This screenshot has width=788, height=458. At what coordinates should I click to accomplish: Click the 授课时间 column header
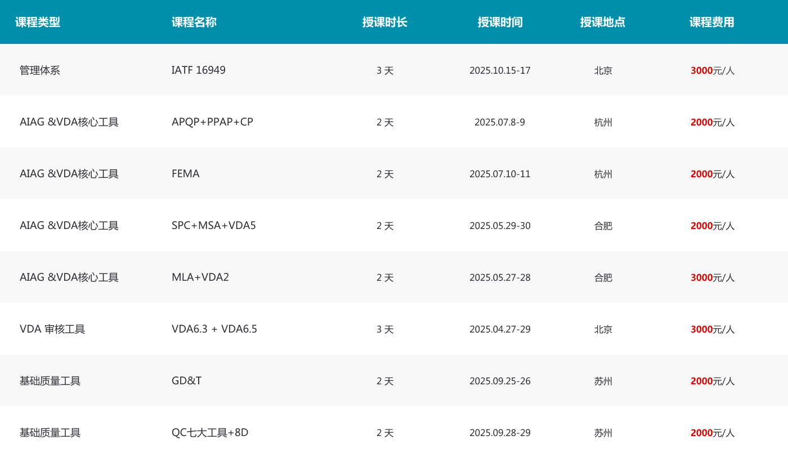tap(500, 22)
